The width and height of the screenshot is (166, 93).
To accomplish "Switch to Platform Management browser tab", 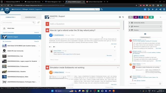I will coord(54,2).
